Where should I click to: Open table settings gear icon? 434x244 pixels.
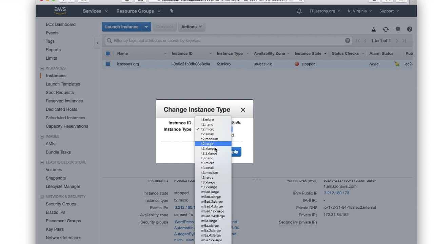tap(398, 29)
